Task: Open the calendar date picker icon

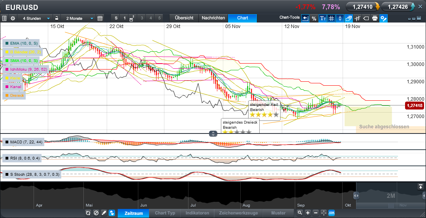Action: [100, 19]
